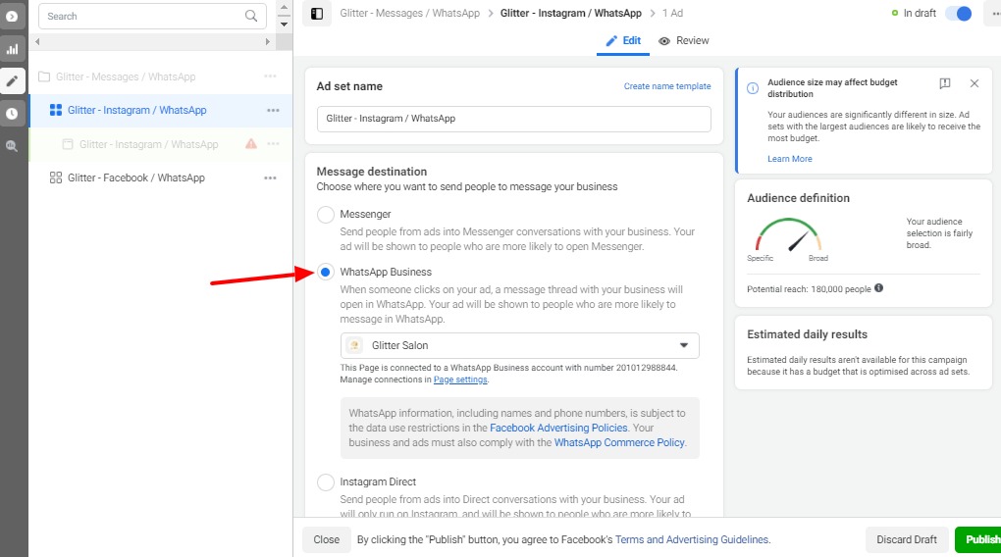Click the info icon next to potential reach

pos(879,288)
